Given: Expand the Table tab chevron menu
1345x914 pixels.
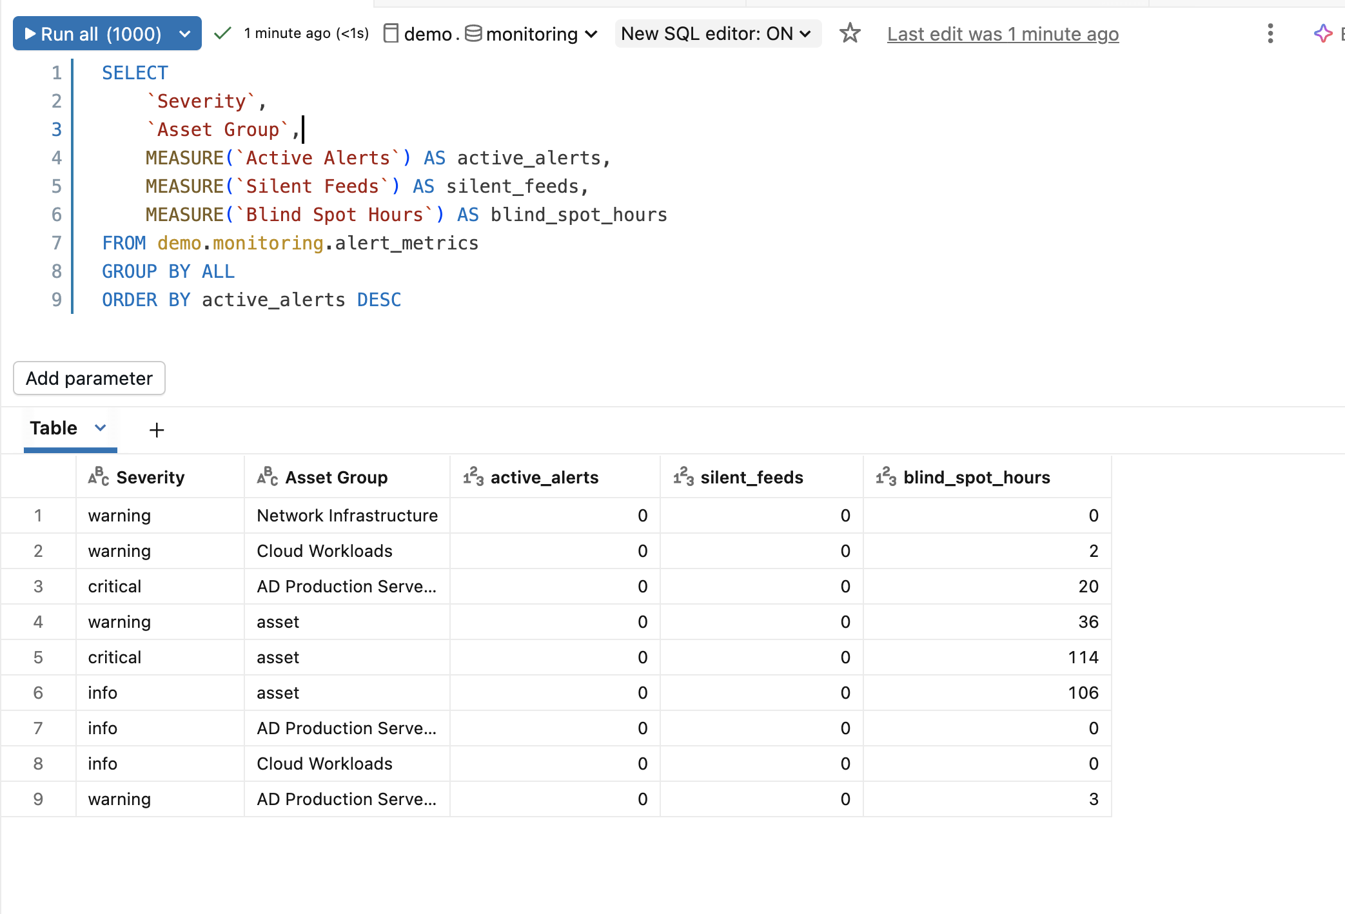Looking at the screenshot, I should (x=101, y=428).
